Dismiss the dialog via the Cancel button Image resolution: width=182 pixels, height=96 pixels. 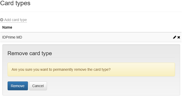(38, 86)
